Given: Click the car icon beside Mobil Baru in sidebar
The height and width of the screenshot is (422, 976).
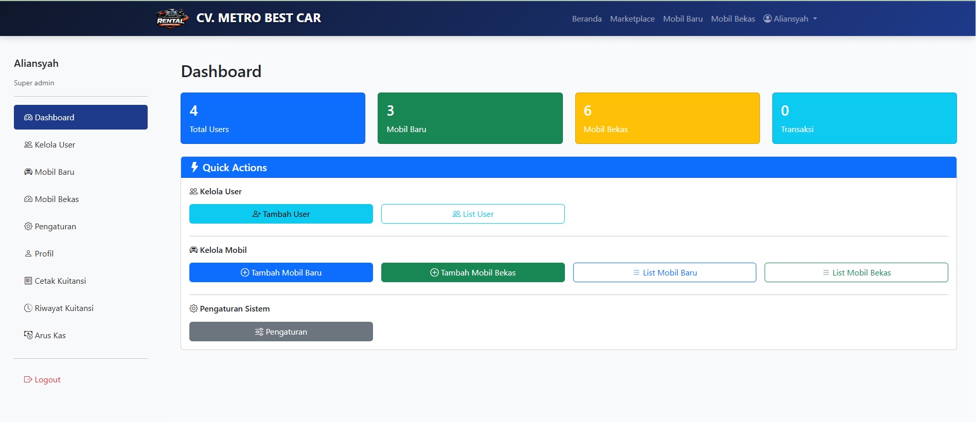Looking at the screenshot, I should tap(28, 172).
